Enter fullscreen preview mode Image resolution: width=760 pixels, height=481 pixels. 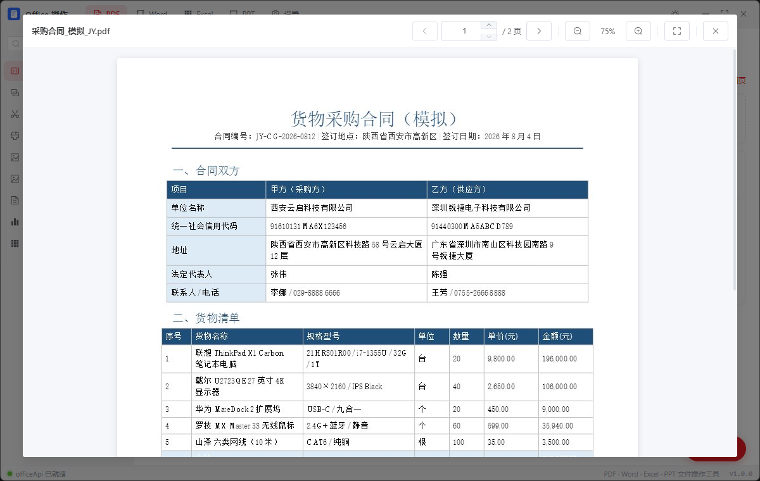tap(677, 31)
